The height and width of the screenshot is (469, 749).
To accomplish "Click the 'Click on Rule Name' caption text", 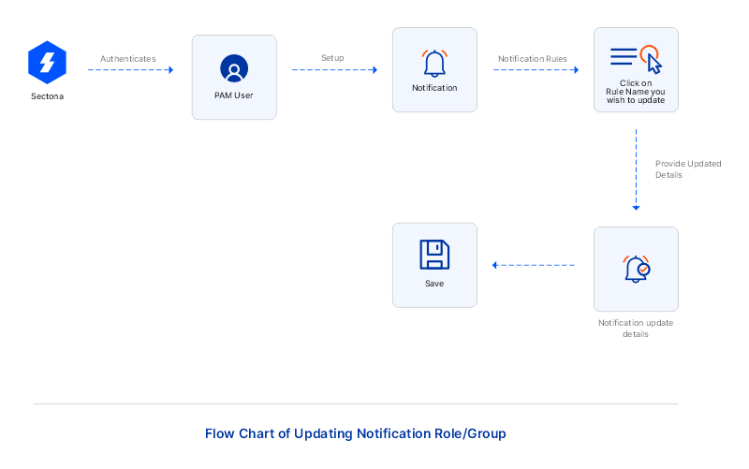I will (x=636, y=92).
